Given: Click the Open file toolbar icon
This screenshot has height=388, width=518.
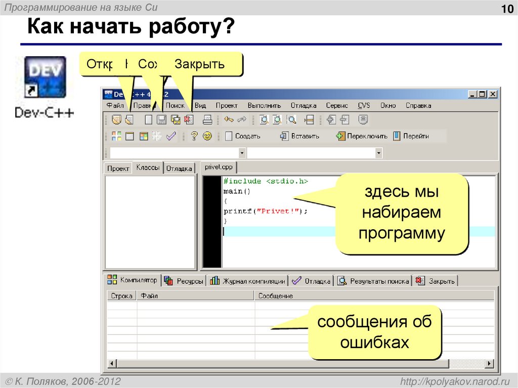Looking at the screenshot, I should click(x=129, y=119).
